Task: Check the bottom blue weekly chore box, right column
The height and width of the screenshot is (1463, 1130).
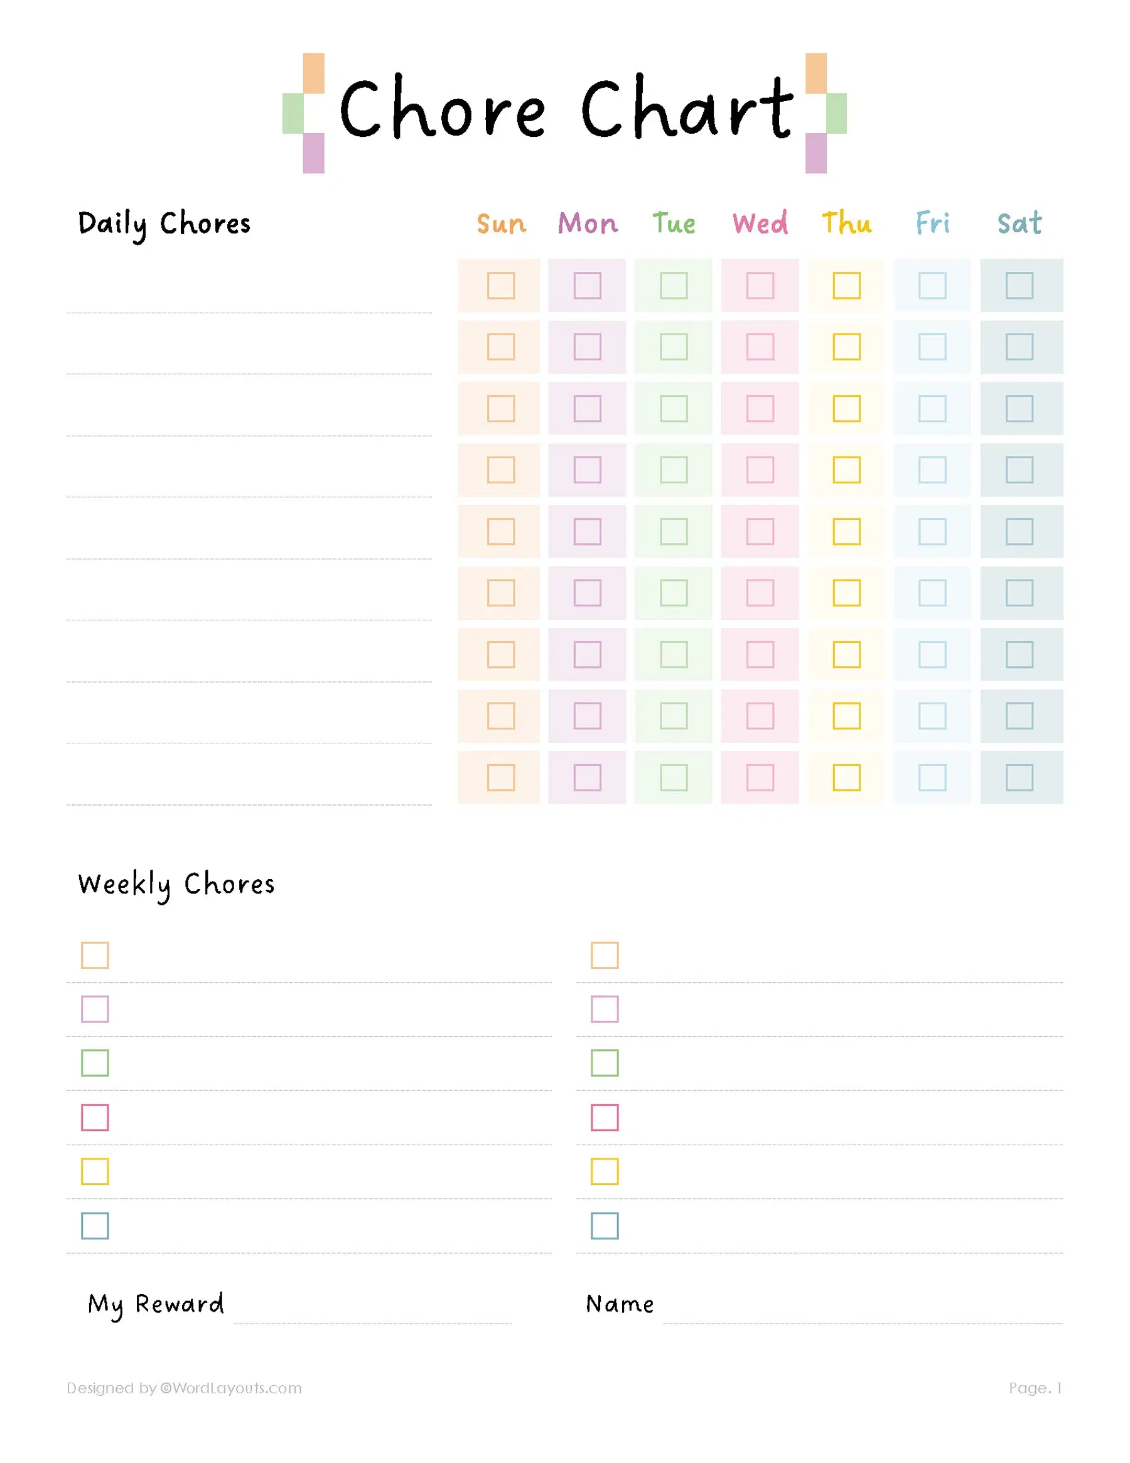Action: [x=604, y=1226]
